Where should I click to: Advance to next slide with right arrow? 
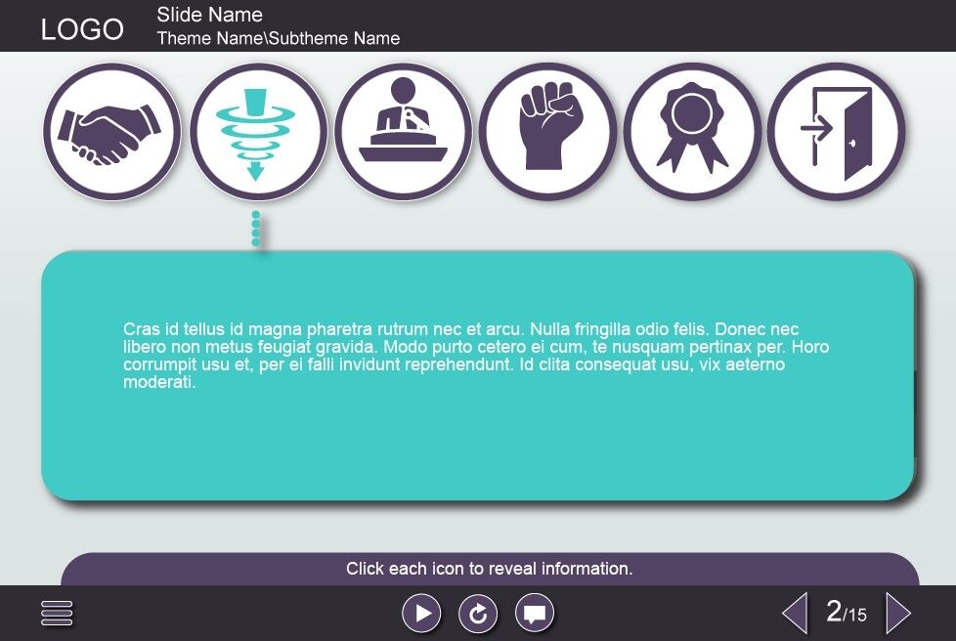pyautogui.click(x=897, y=614)
